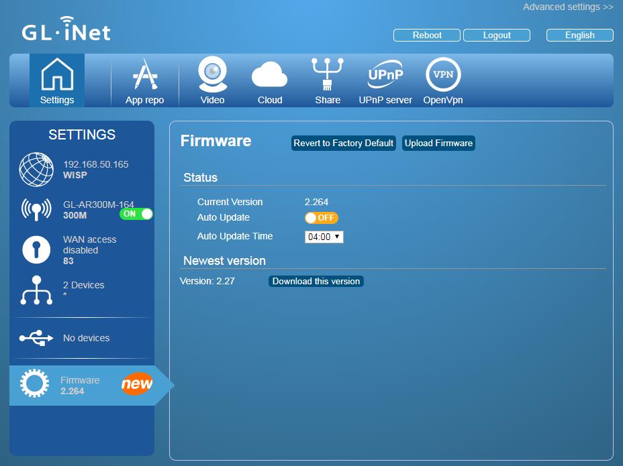The width and height of the screenshot is (623, 466).
Task: Click Revert to Factory Default
Action: (343, 143)
